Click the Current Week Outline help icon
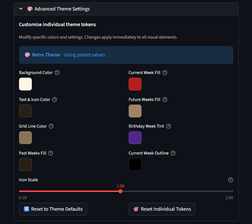 (173, 153)
